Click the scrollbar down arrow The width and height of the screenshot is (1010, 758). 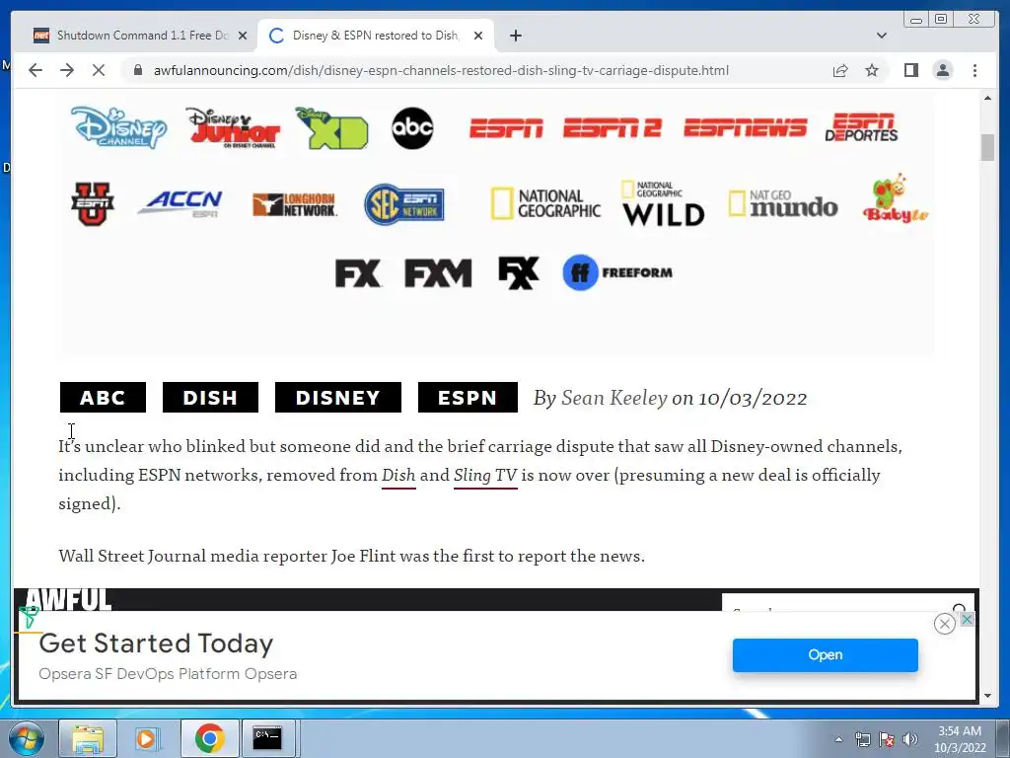[x=987, y=696]
